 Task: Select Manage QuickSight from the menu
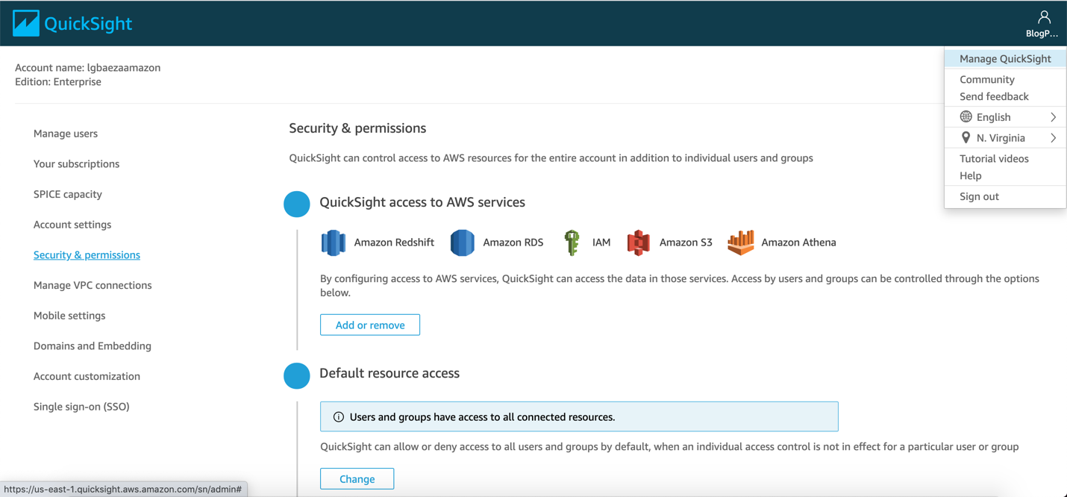pyautogui.click(x=1004, y=59)
